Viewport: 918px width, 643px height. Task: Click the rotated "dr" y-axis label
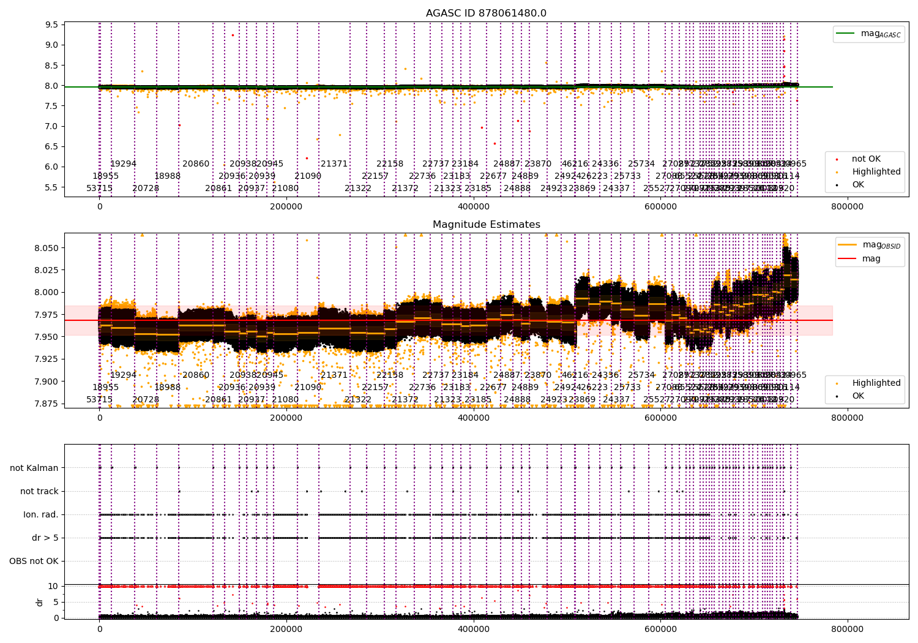(x=40, y=602)
